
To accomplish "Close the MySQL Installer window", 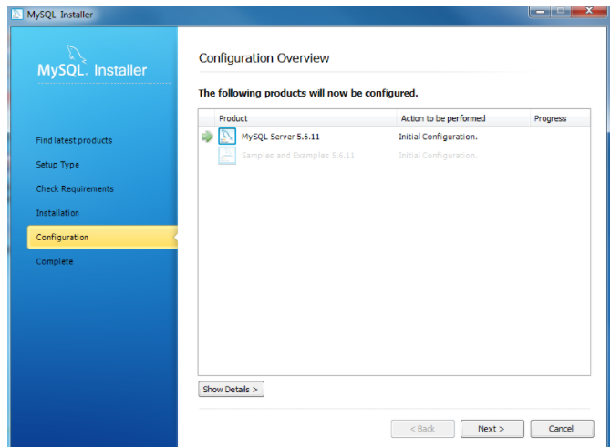I will point(589,11).
